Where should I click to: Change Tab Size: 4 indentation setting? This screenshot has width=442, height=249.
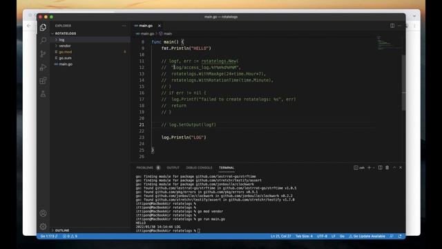(x=304, y=237)
